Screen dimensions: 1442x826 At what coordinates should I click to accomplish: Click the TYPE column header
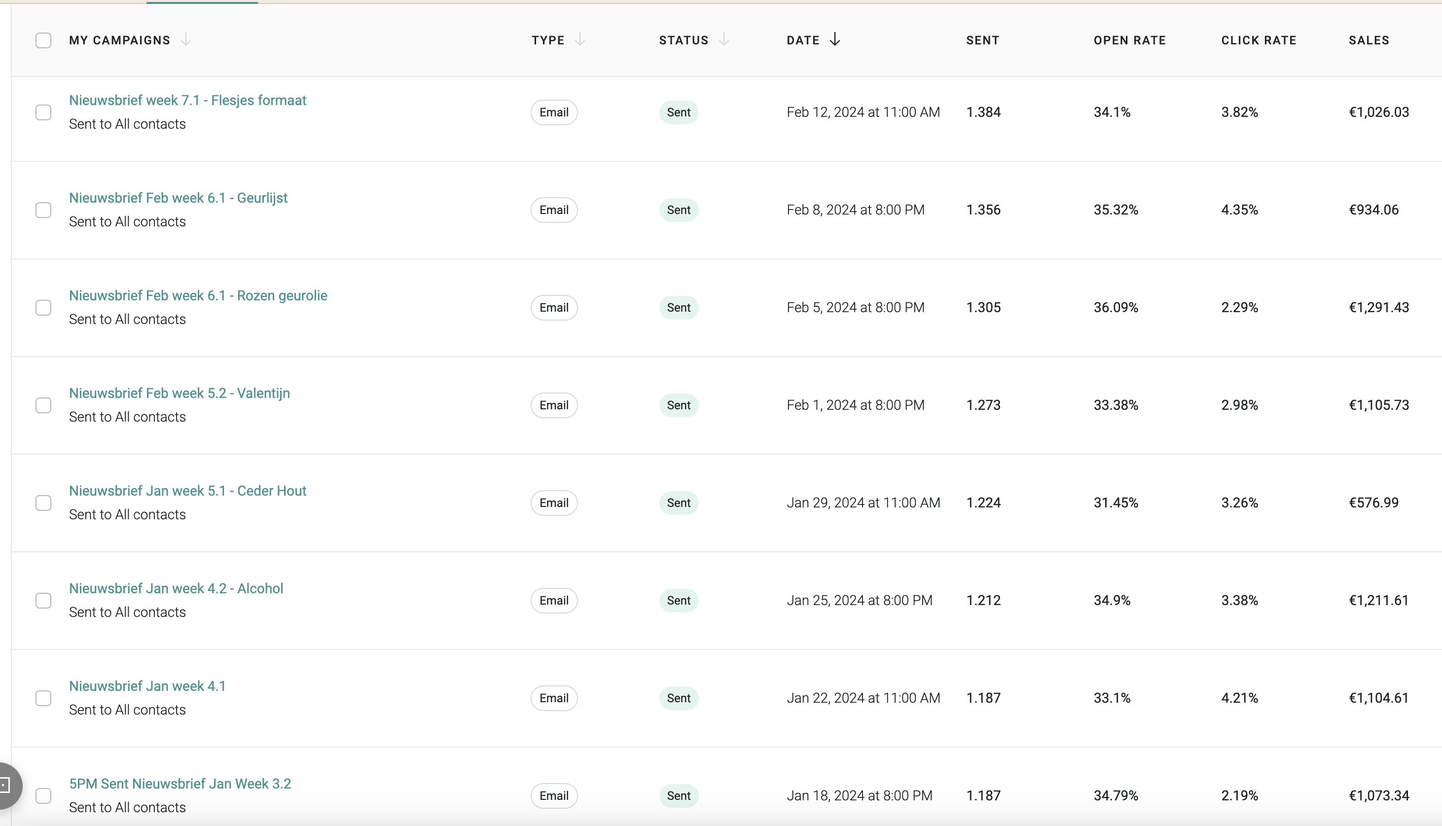(548, 40)
